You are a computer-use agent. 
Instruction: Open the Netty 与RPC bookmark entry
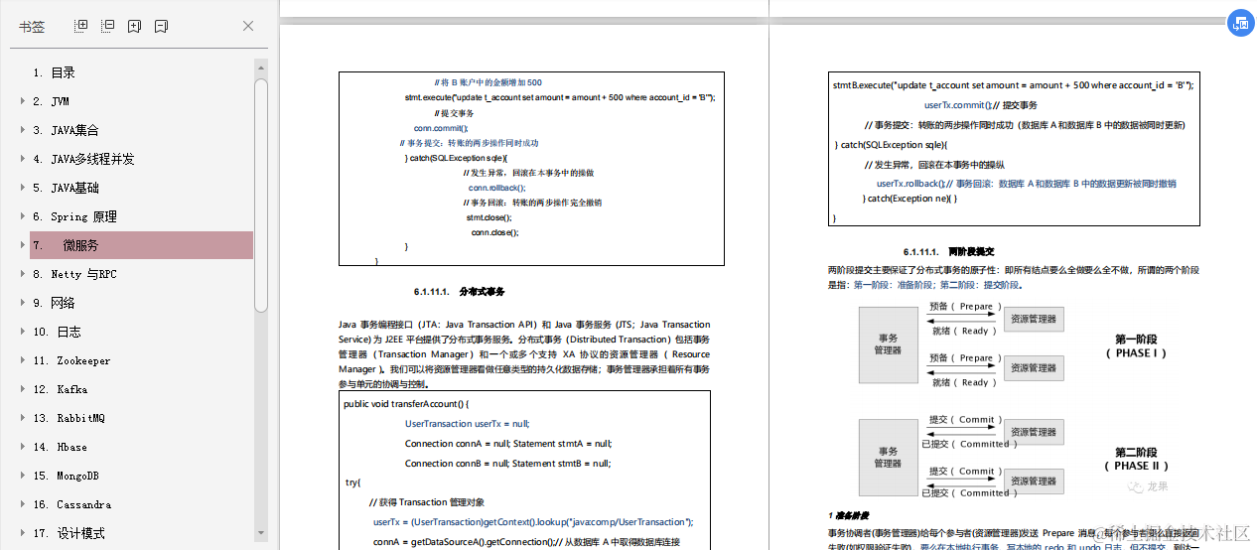74,274
